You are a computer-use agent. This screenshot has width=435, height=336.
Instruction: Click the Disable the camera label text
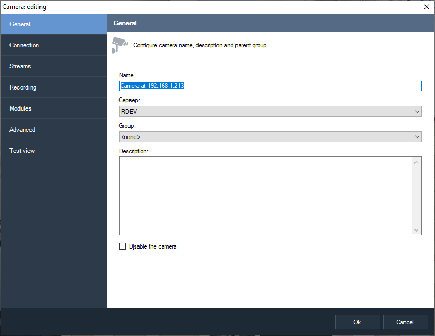point(153,246)
